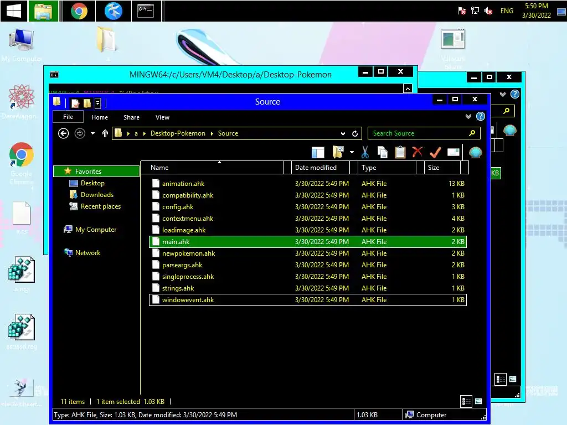567x425 pixels.
Task: Select My Computer in the navigation pane
Action: coord(95,230)
